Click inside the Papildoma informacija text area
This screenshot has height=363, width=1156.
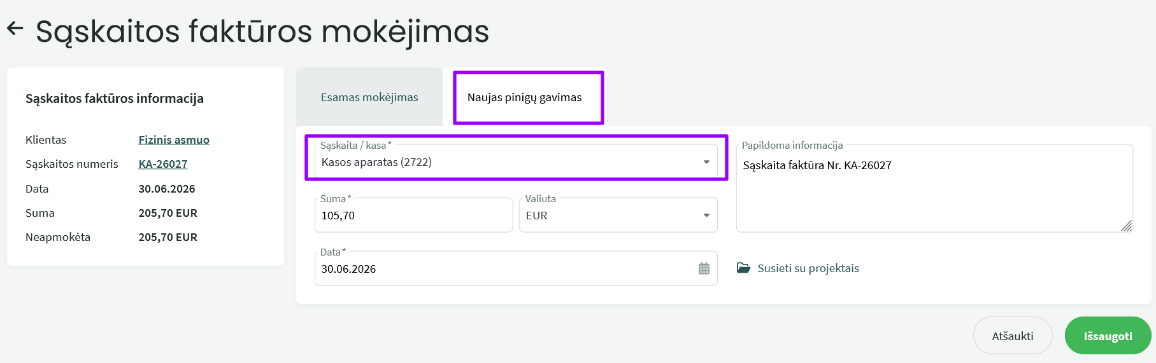click(934, 188)
